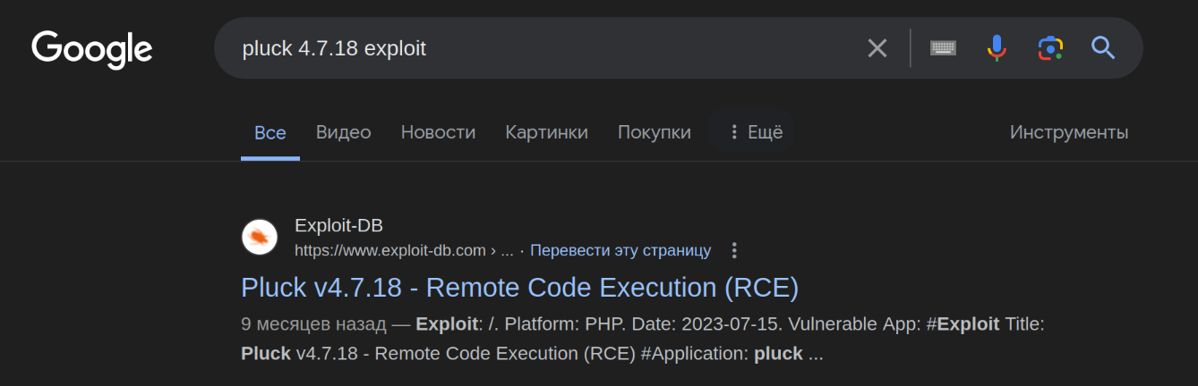The width and height of the screenshot is (1198, 386).
Task: Open the three-dot menu for Exploit-DB result
Action: click(734, 250)
